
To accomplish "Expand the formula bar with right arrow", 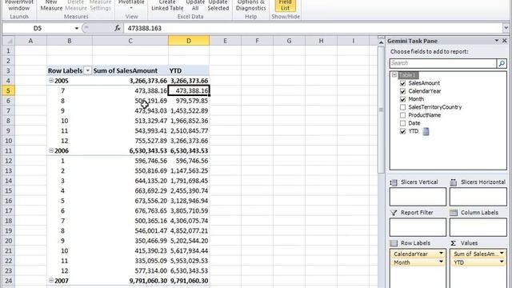I will 506,28.
